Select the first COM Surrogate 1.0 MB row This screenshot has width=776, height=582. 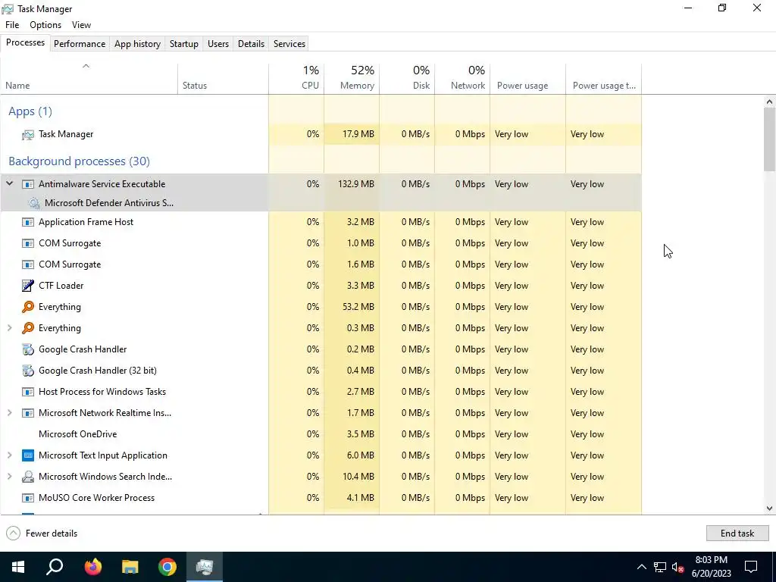point(321,243)
